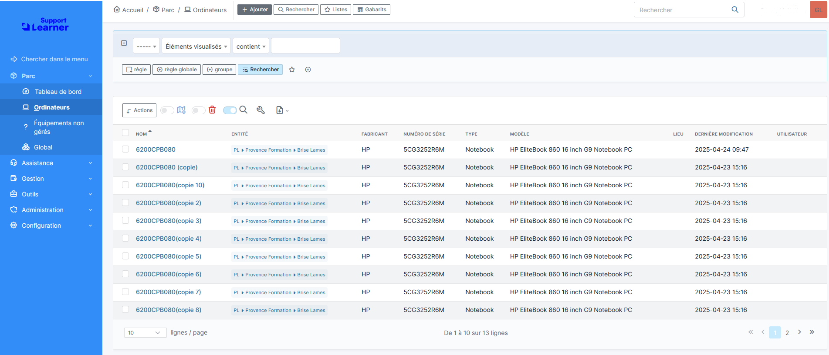The image size is (829, 355).
Task: Check the box for 6200CPB080(copie 8)
Action: pos(125,309)
